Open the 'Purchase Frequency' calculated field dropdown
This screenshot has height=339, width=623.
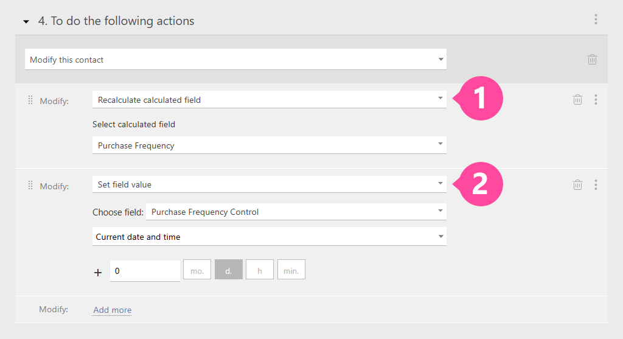click(x=270, y=145)
